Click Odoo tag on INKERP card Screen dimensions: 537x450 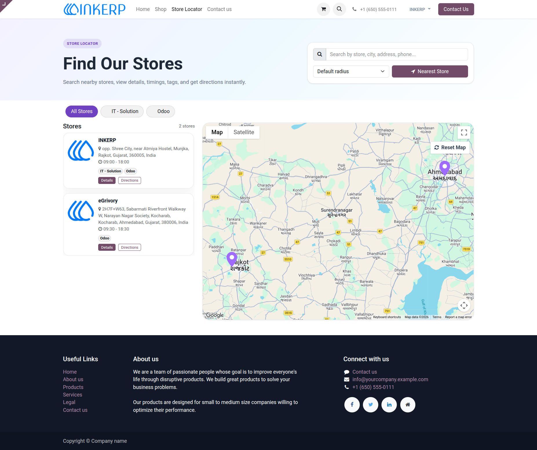click(x=131, y=171)
